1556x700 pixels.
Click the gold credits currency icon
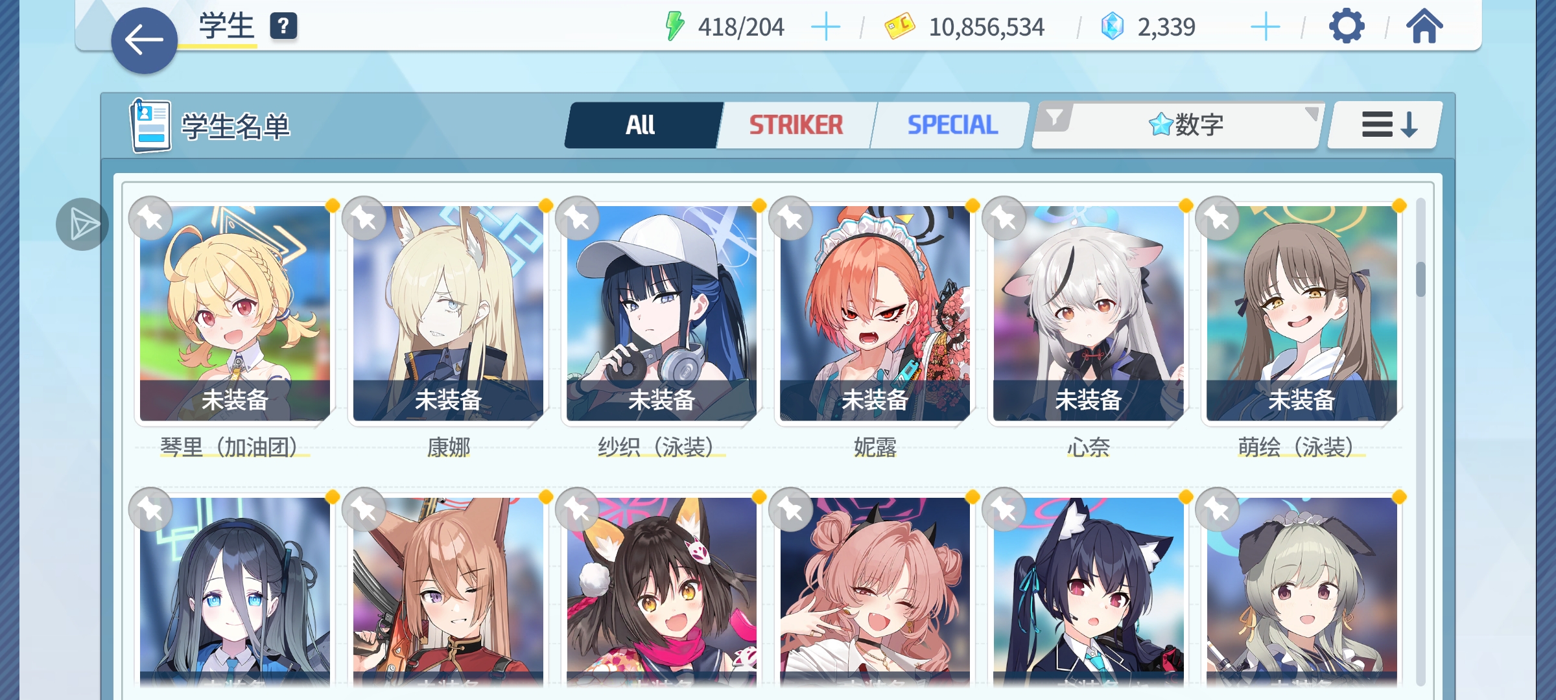tap(900, 27)
